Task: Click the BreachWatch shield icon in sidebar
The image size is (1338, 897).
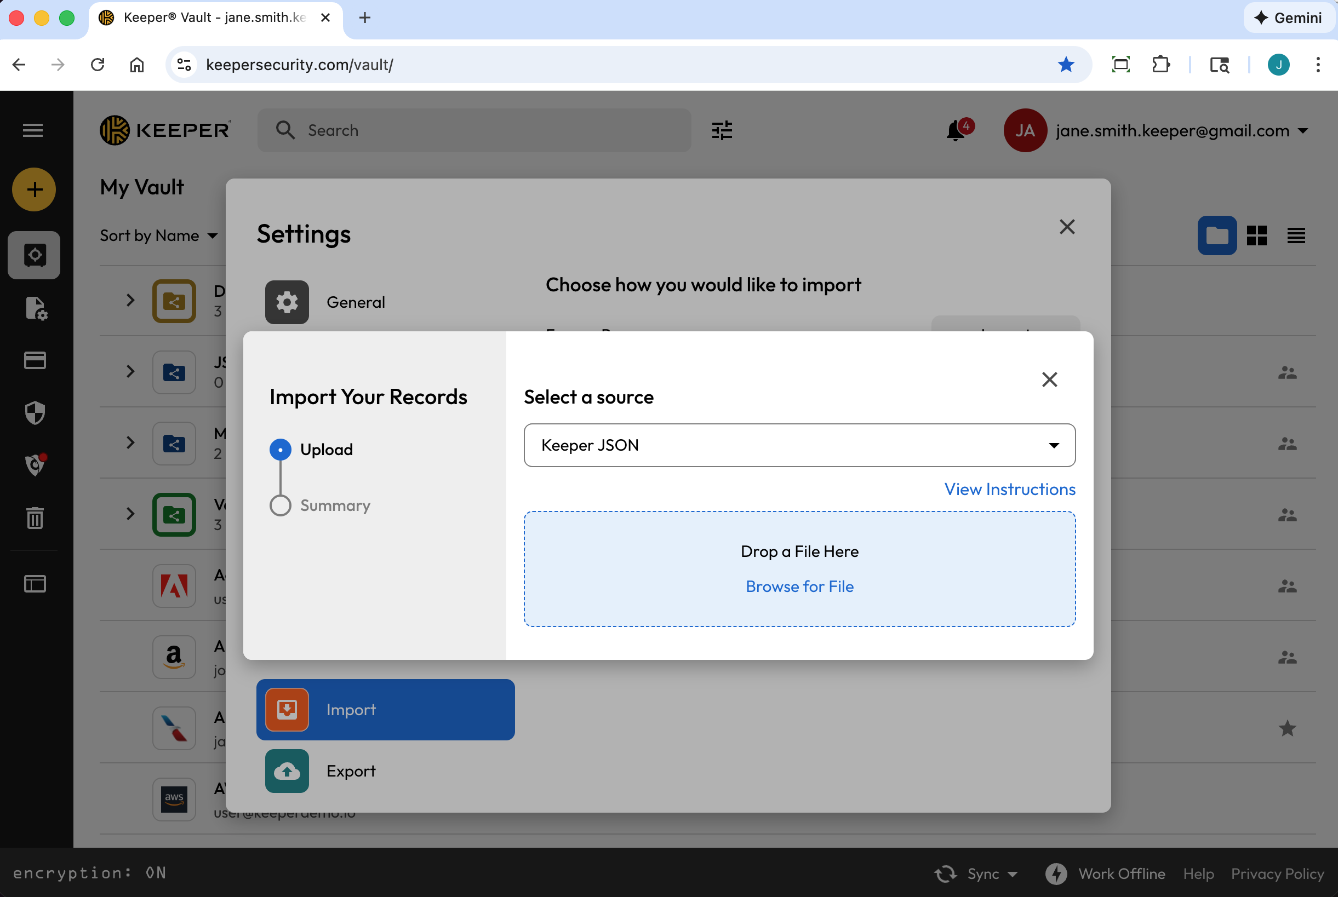Action: pos(35,464)
